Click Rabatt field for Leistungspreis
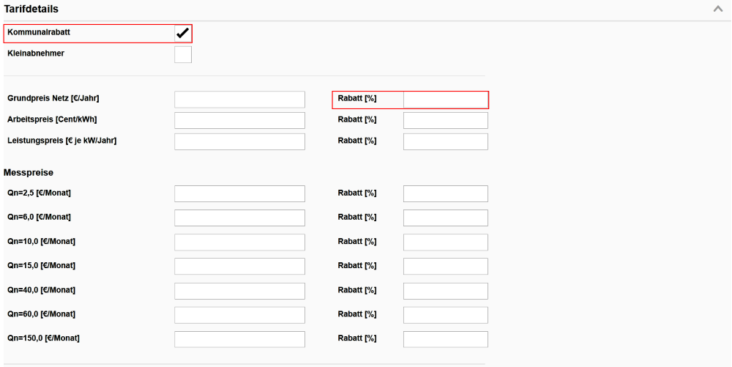Screen dimensions: 732x367 (x=445, y=141)
